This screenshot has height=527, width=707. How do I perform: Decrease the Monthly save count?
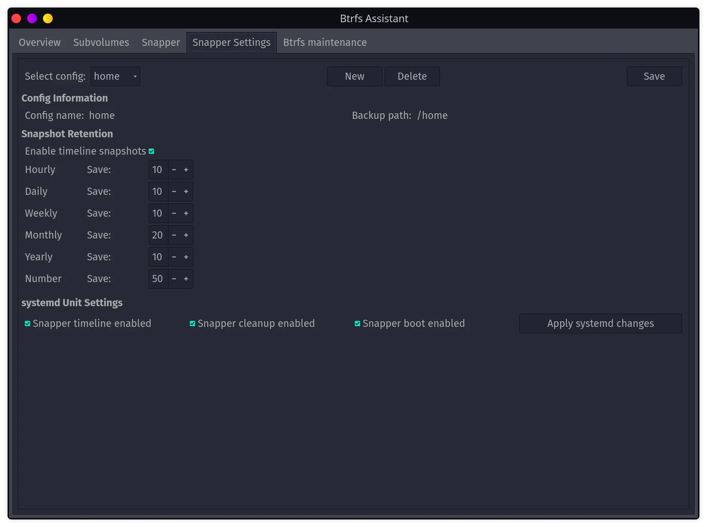[174, 235]
